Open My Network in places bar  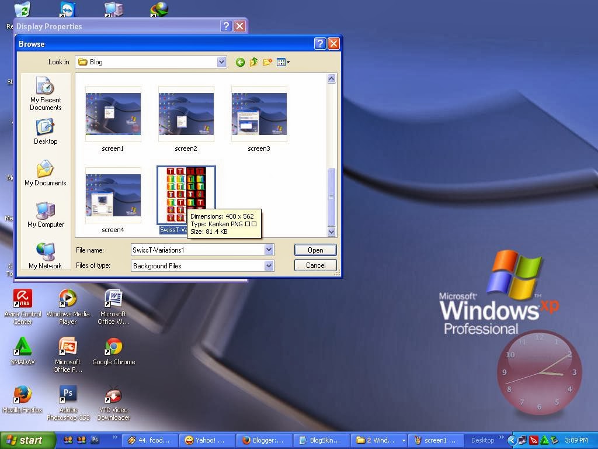(46, 256)
